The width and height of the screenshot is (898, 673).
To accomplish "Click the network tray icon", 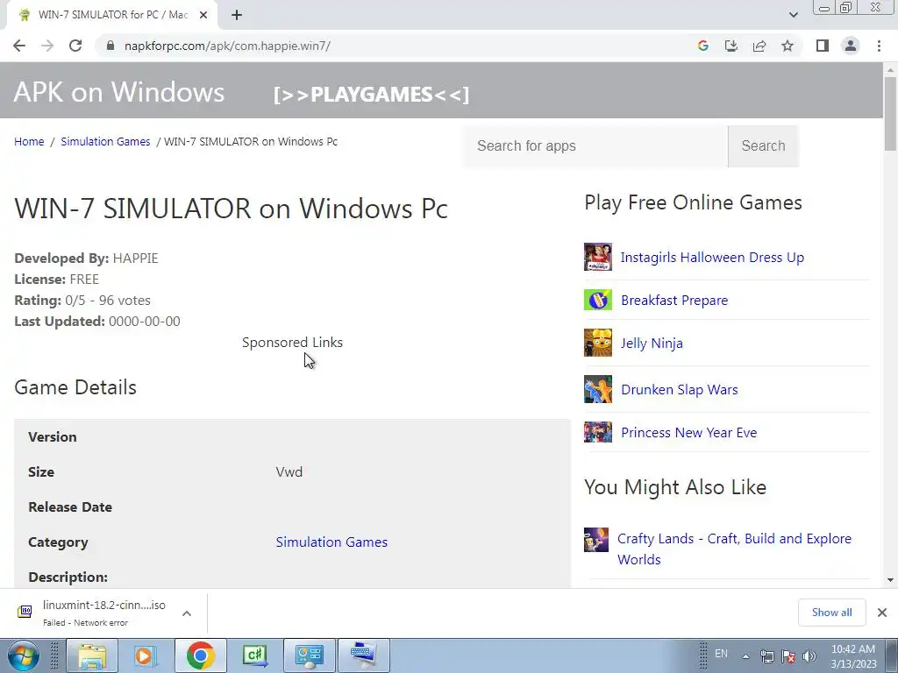I will click(x=766, y=656).
